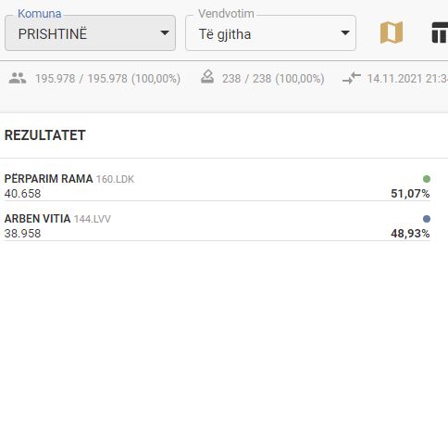Image resolution: width=448 pixels, height=422 pixels.
Task: Click the voters people icon
Action: pyautogui.click(x=18, y=78)
